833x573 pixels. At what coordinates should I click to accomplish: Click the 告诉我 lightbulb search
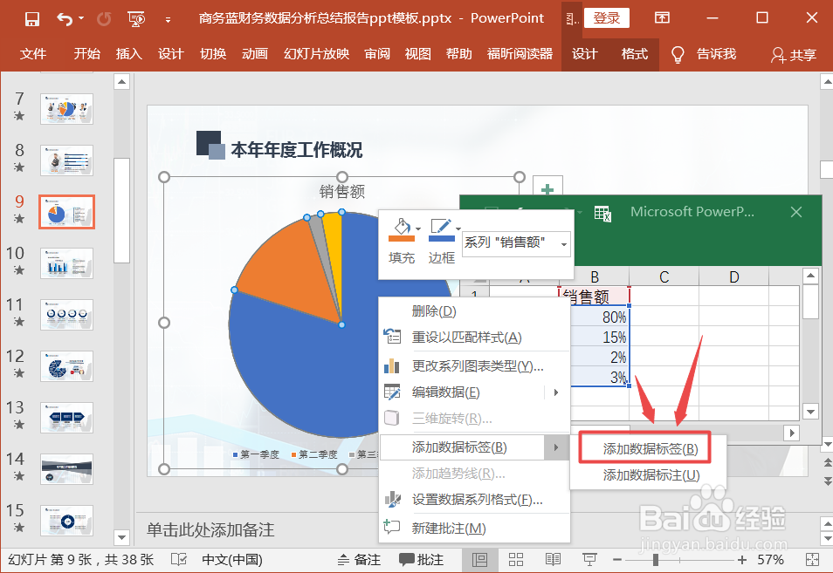click(x=705, y=54)
